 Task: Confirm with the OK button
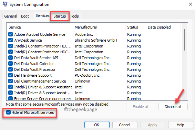point(97,124)
